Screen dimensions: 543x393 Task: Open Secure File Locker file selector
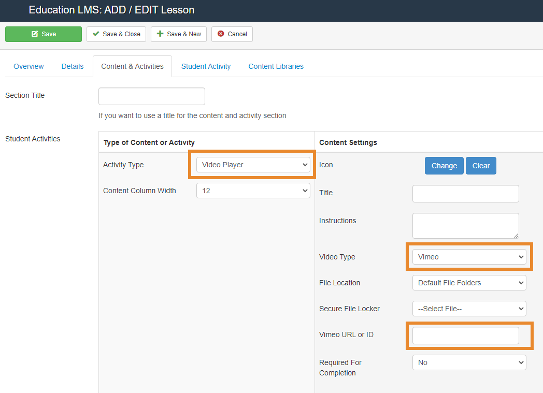(x=469, y=309)
